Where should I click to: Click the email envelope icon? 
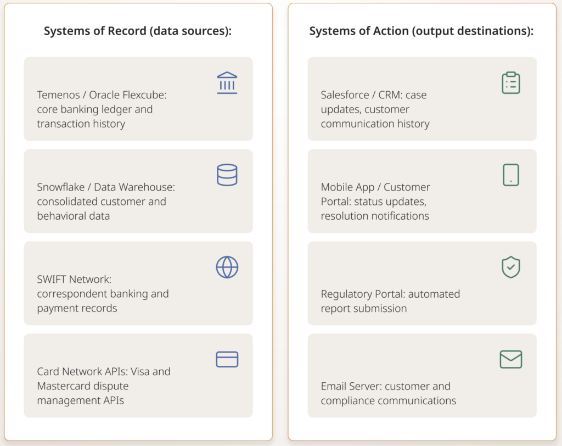pos(510,359)
